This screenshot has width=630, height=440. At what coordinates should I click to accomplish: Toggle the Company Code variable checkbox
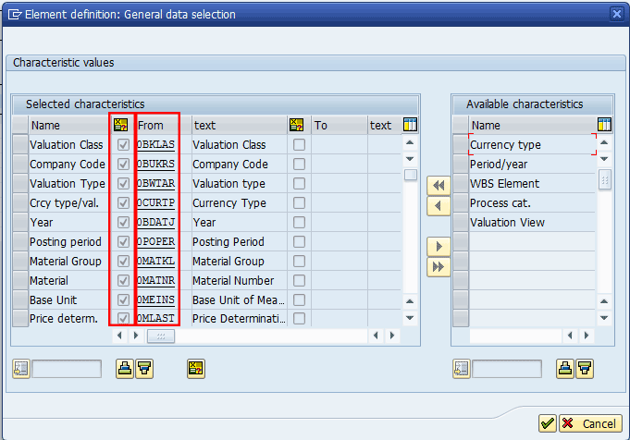click(123, 165)
